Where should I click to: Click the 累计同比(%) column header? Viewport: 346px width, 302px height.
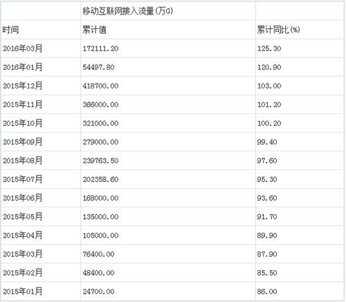278,30
